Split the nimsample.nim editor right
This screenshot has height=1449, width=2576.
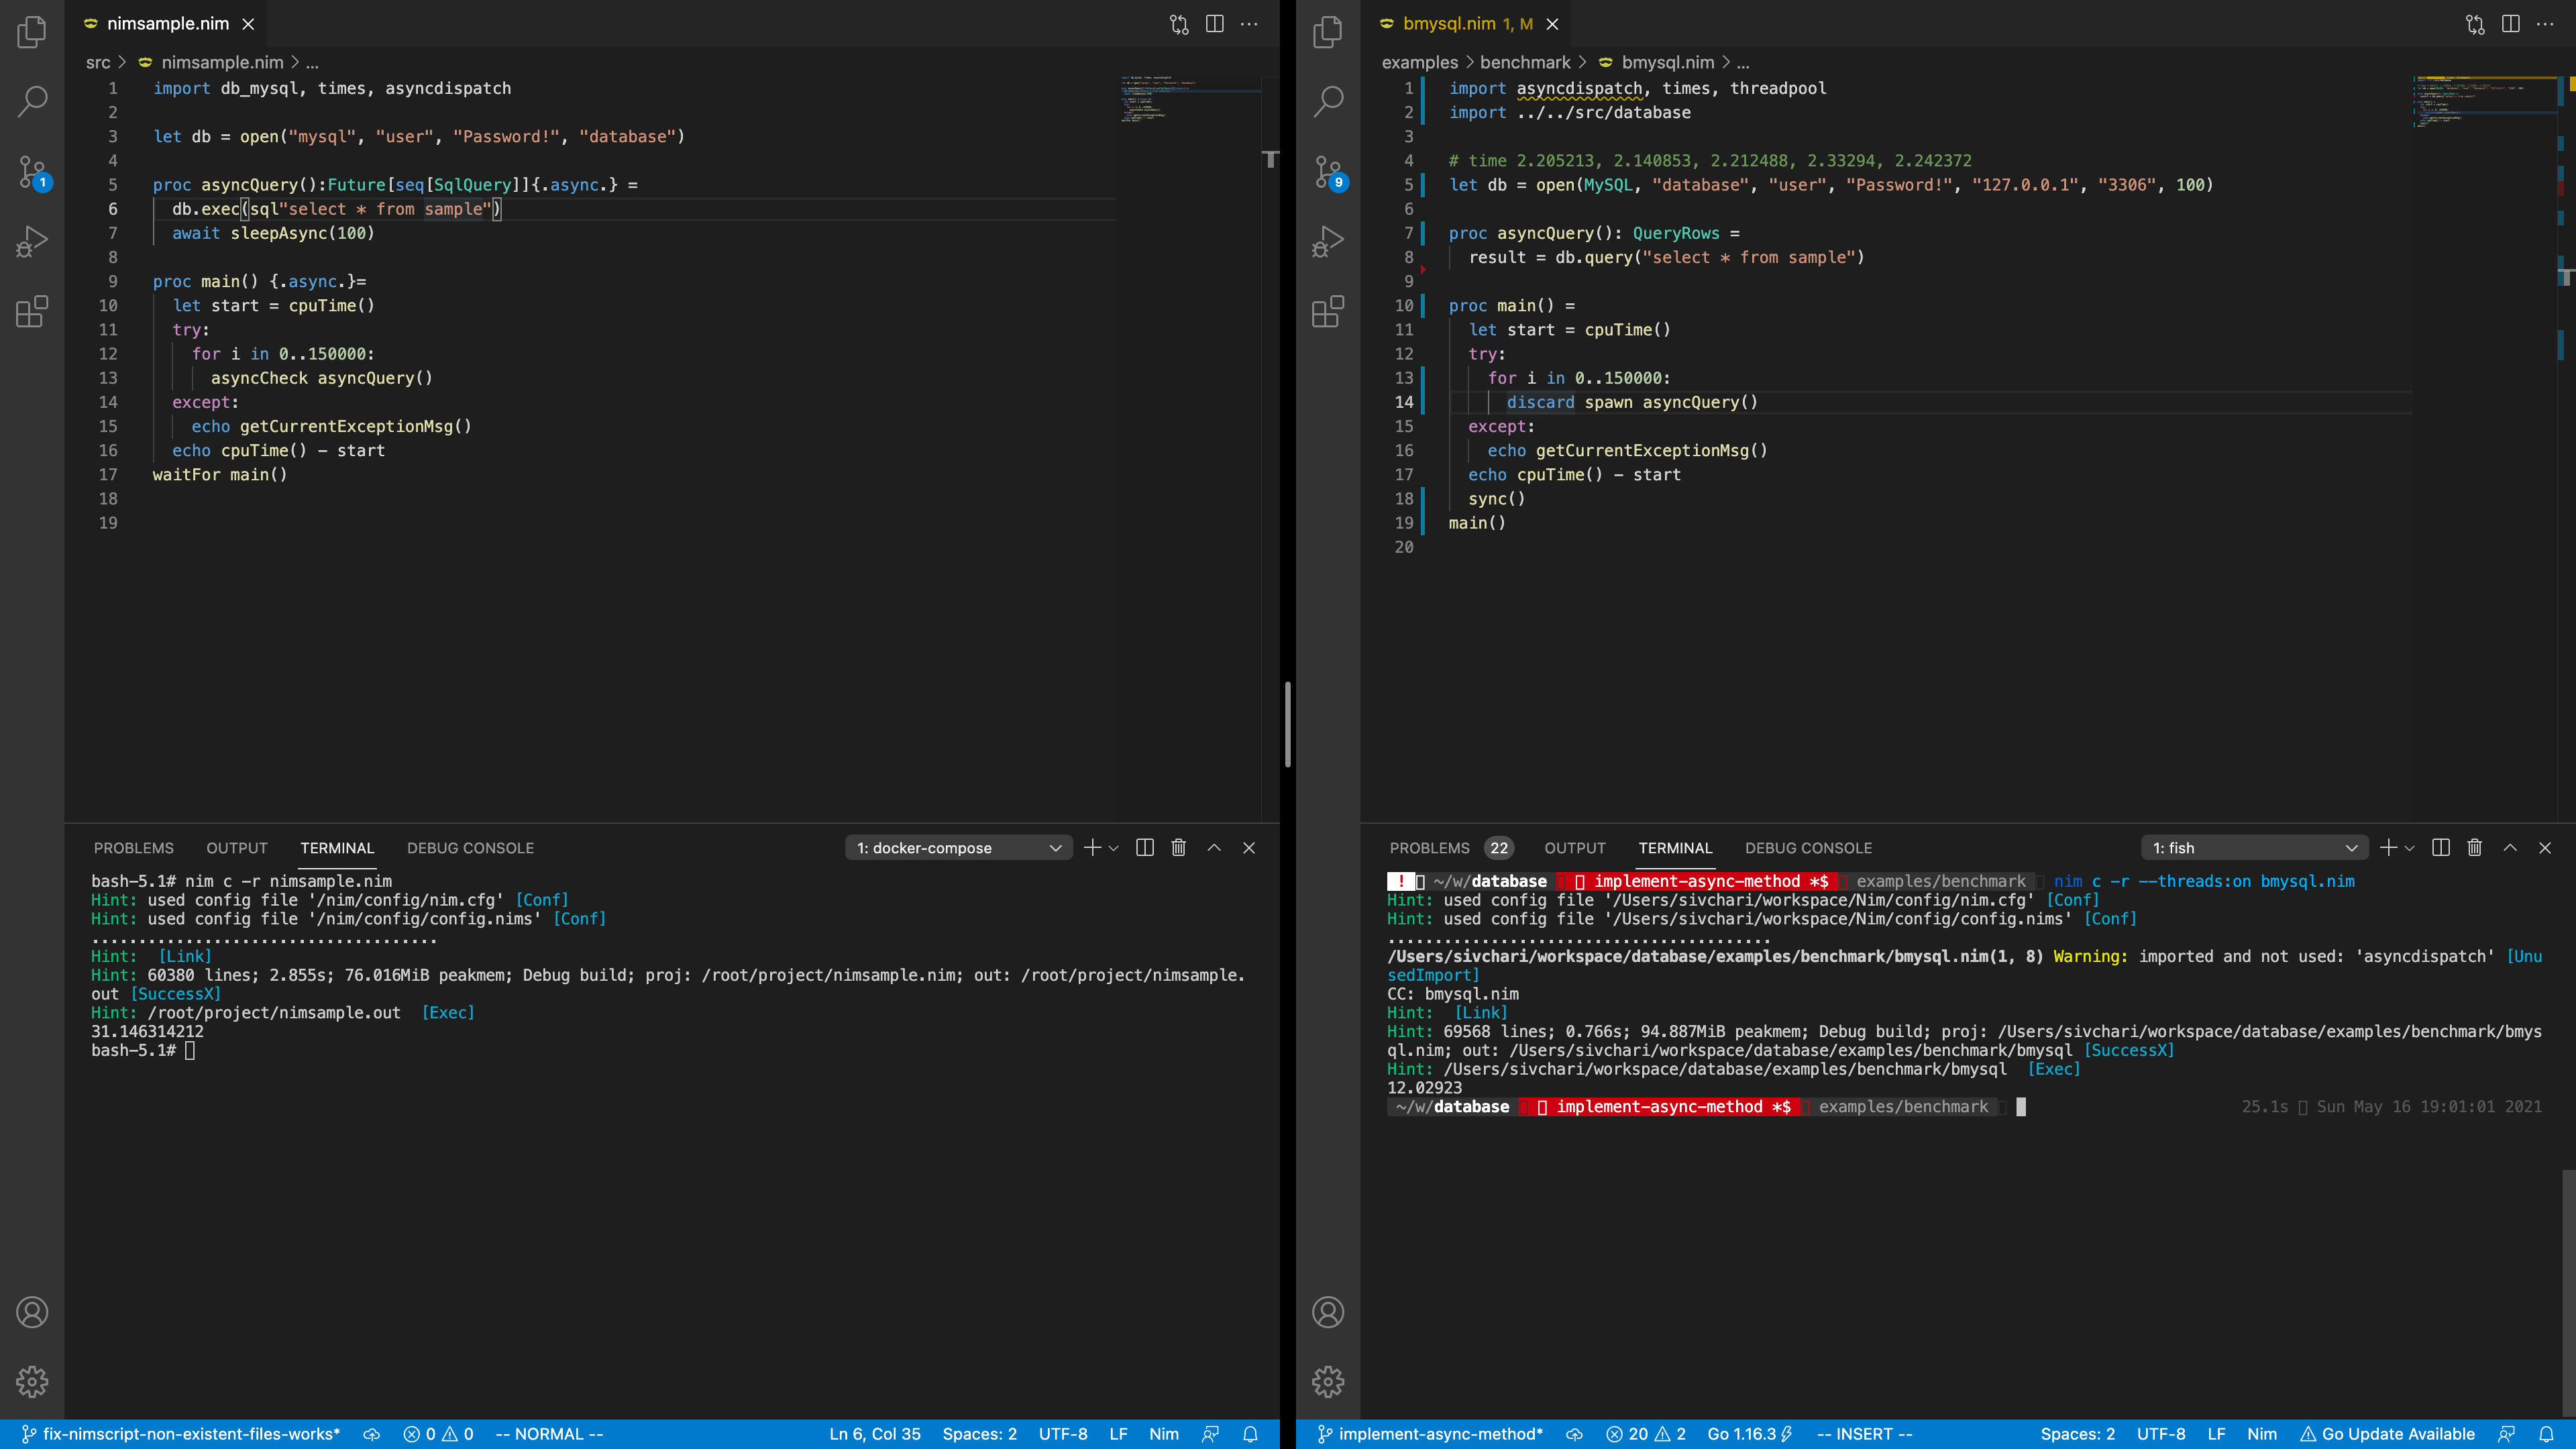[x=1214, y=24]
